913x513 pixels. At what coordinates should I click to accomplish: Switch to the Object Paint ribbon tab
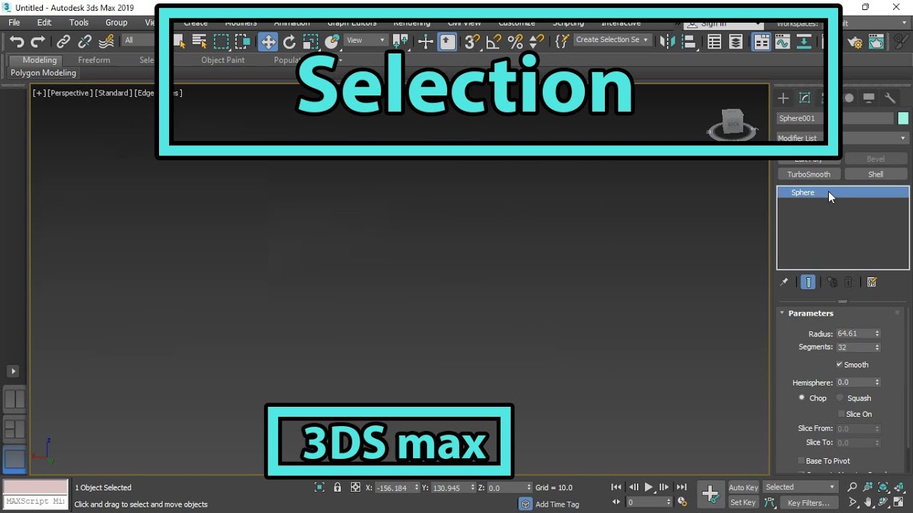[223, 61]
